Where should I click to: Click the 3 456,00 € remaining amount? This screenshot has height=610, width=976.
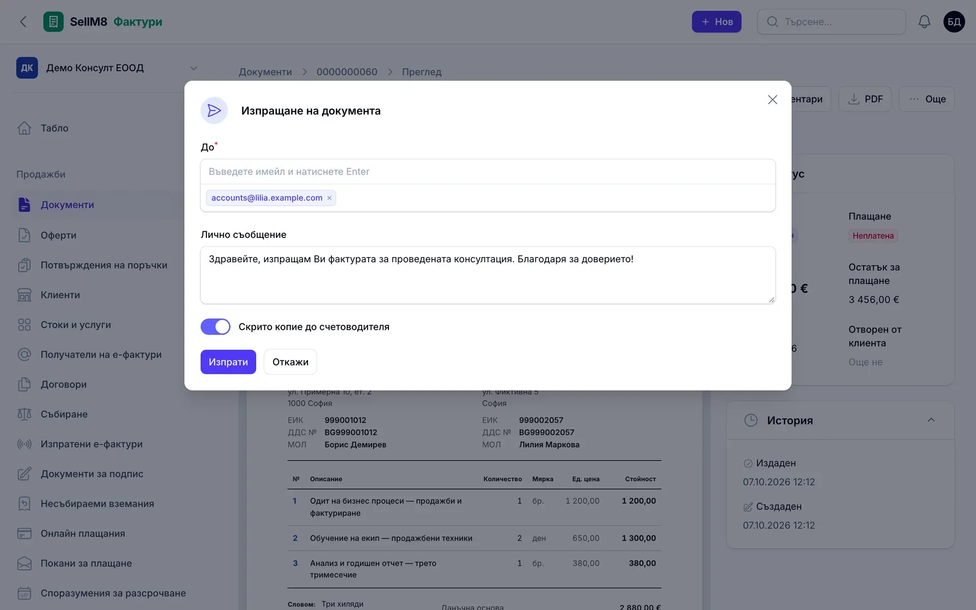pos(874,299)
